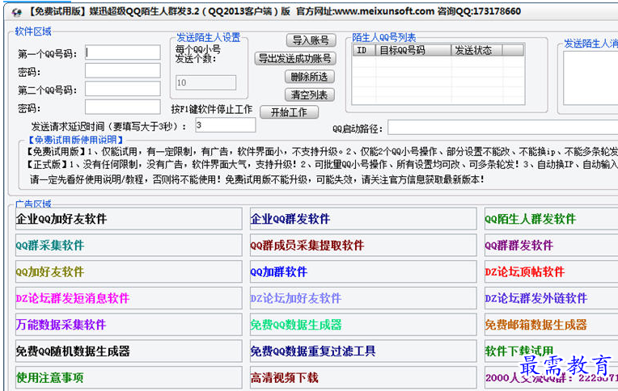Screen dimensions: 618x391
Task: Open the 软件下载试用 ad link
Action: click(x=552, y=351)
